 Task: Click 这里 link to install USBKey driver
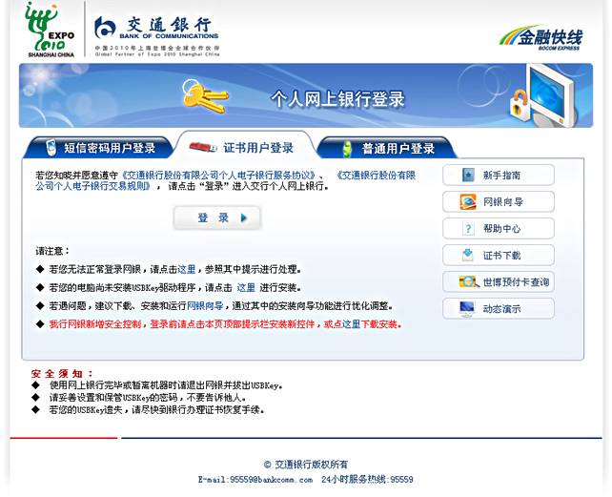pos(246,287)
